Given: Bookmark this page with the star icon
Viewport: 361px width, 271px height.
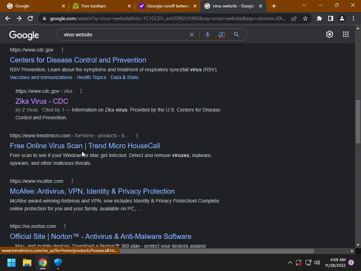Looking at the screenshot, I should [305, 18].
